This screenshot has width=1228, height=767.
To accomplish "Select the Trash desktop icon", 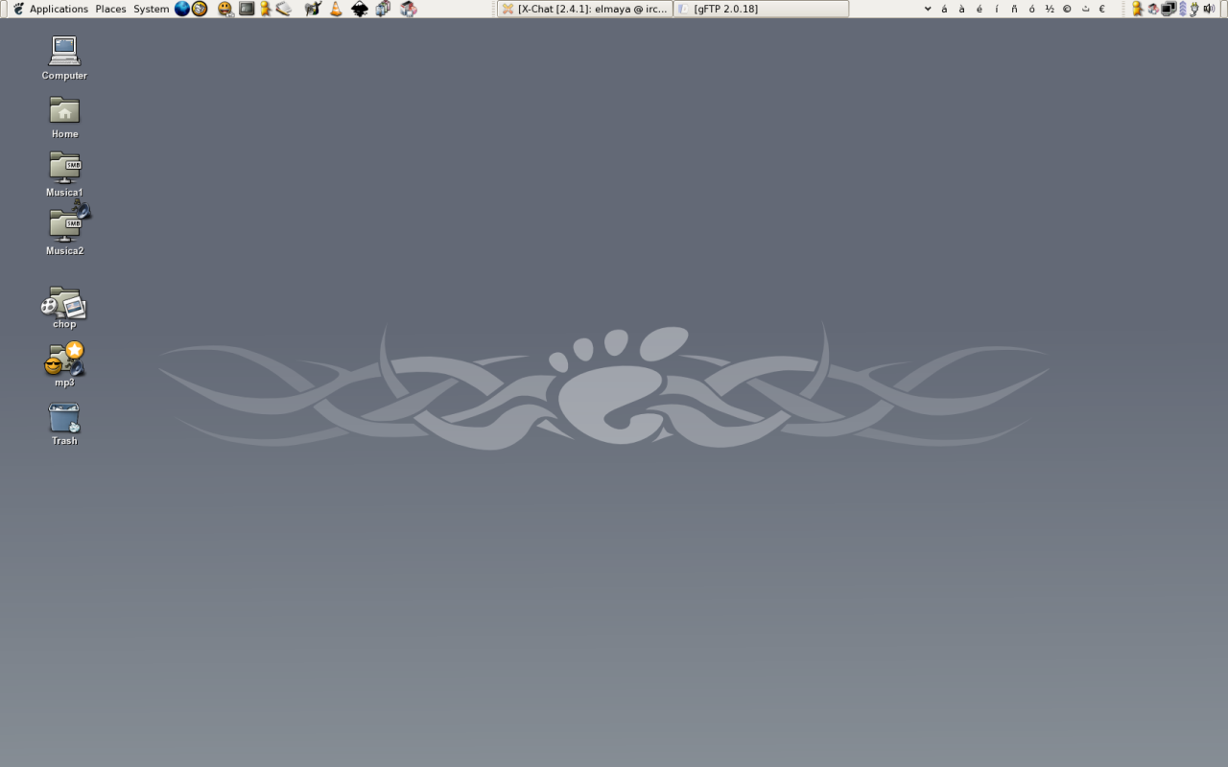I will pos(64,424).
